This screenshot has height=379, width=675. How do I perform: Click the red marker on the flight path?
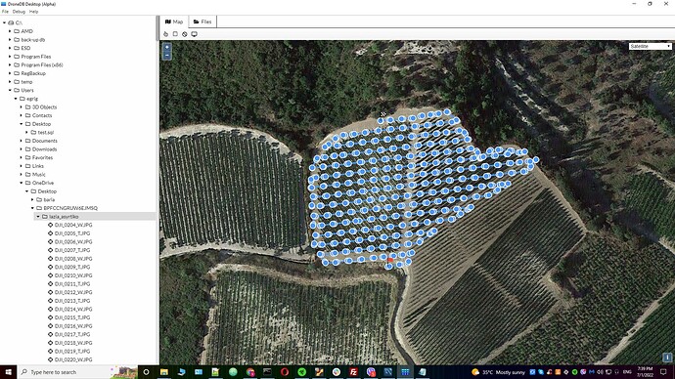tap(390, 260)
